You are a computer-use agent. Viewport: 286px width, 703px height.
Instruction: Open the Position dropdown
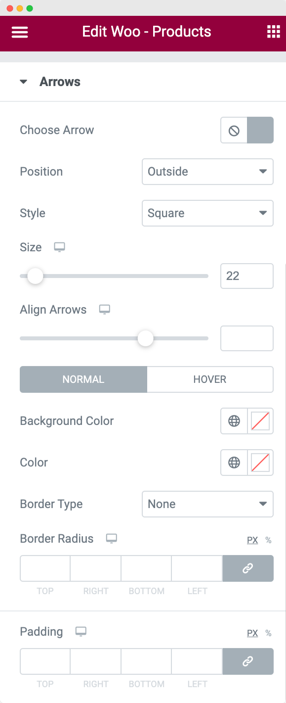click(x=207, y=172)
